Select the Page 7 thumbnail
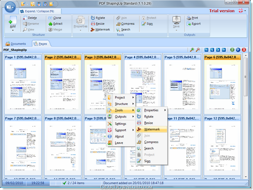Image resolution: width=253 pixels, height=190 pixels. coord(23,145)
